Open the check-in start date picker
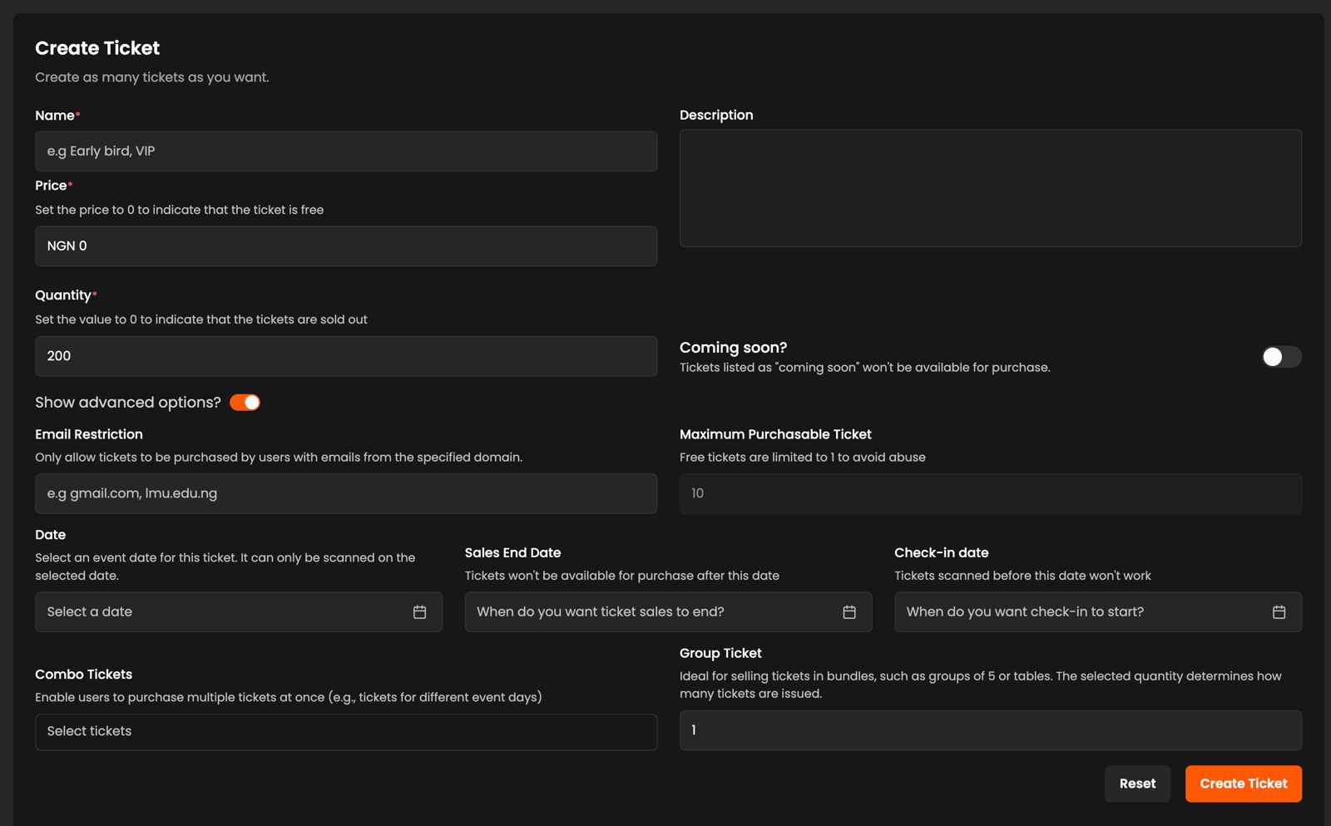This screenshot has height=826, width=1331. pyautogui.click(x=1081, y=612)
